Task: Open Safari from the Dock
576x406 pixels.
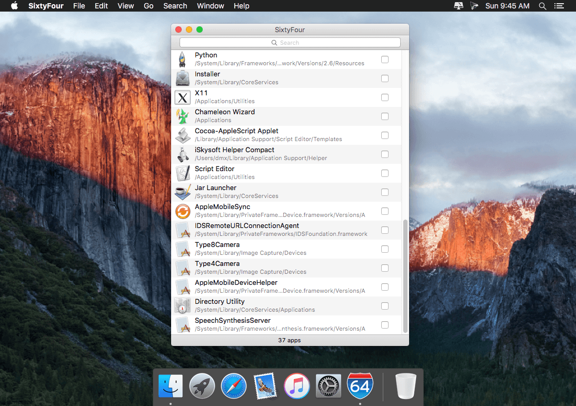Action: coord(234,386)
